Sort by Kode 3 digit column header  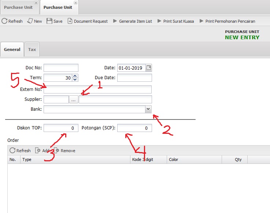(148, 160)
